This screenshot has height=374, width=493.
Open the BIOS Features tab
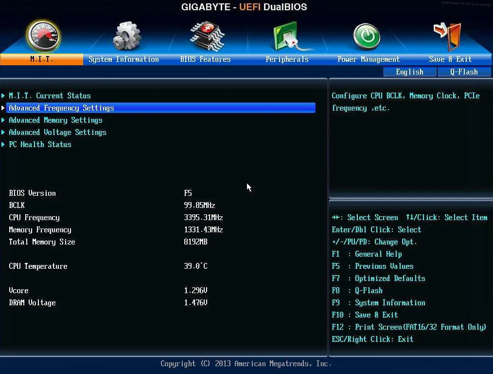click(x=205, y=59)
